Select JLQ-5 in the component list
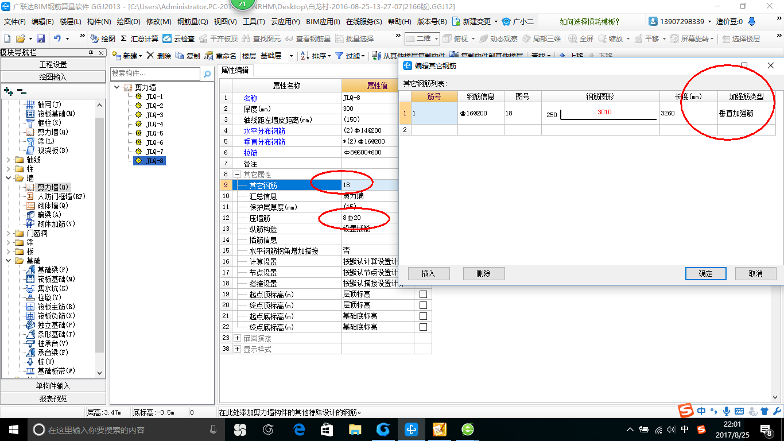The height and width of the screenshot is (441, 784). pyautogui.click(x=154, y=133)
